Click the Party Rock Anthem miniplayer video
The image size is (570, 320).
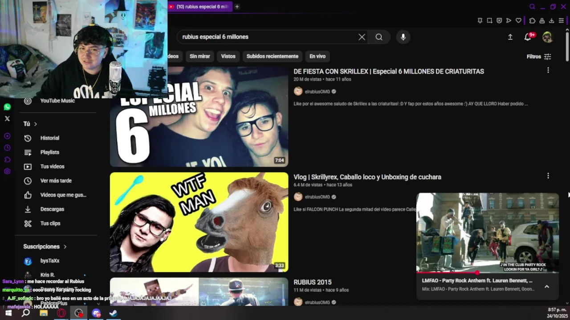(487, 232)
